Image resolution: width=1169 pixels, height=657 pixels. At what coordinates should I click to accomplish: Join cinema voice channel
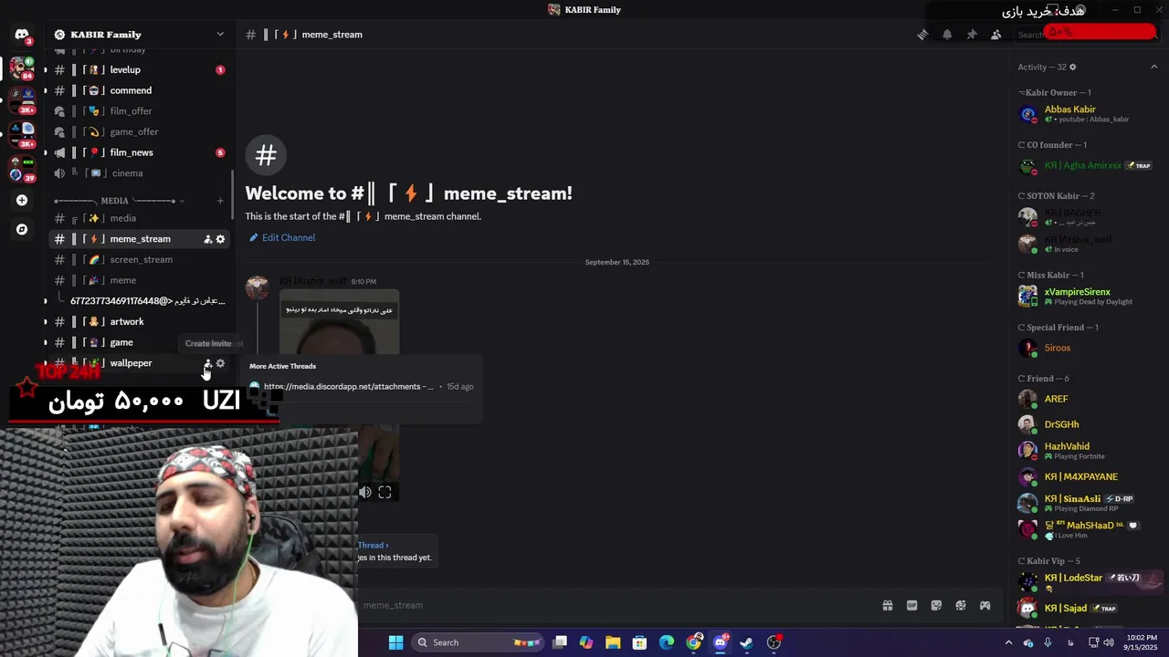[x=139, y=173]
